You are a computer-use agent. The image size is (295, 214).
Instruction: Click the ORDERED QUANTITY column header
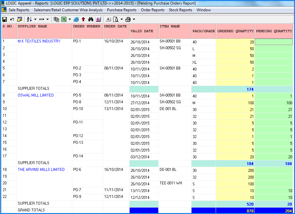(x=235, y=31)
